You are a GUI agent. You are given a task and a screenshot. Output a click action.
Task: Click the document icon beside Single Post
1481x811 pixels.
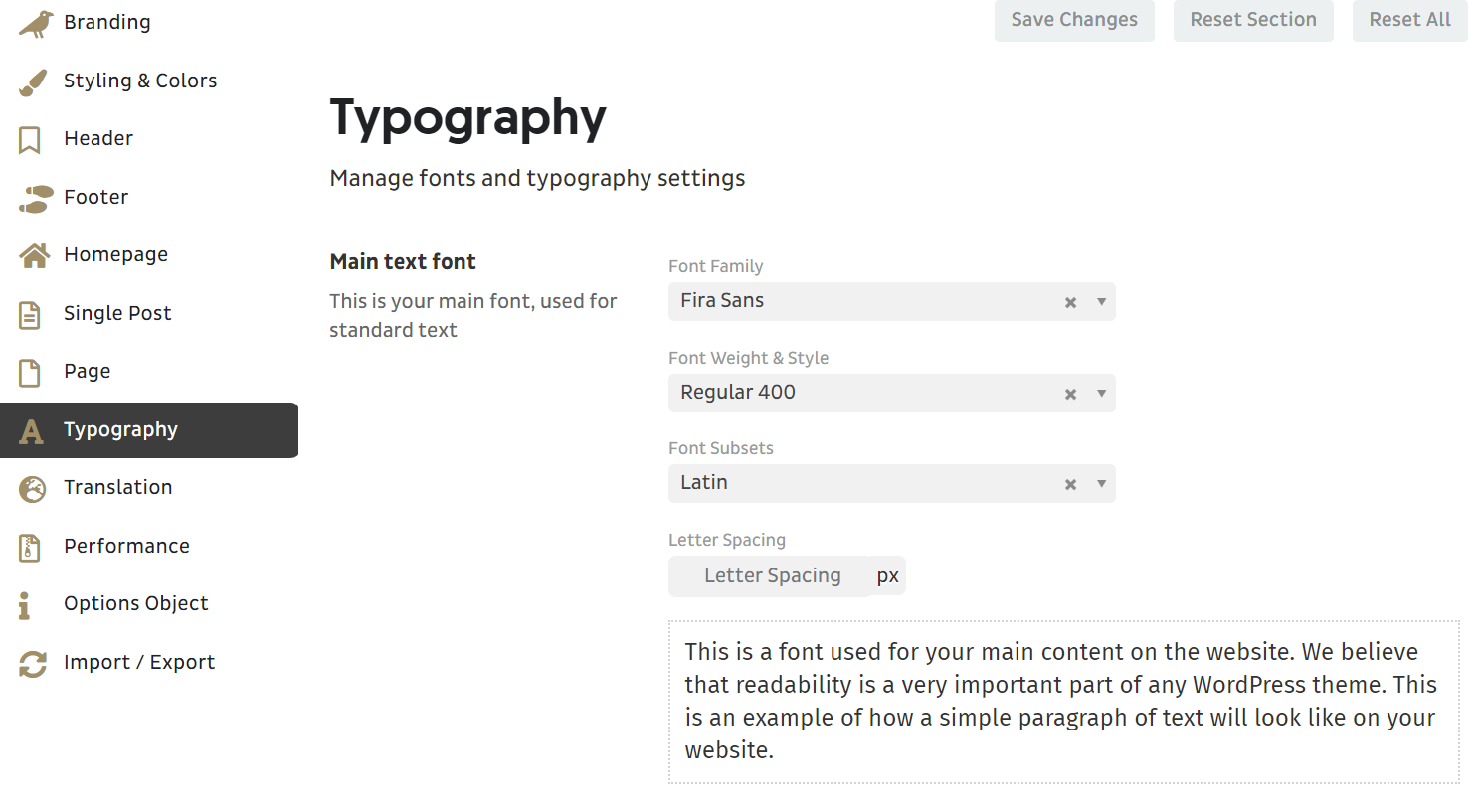click(30, 315)
